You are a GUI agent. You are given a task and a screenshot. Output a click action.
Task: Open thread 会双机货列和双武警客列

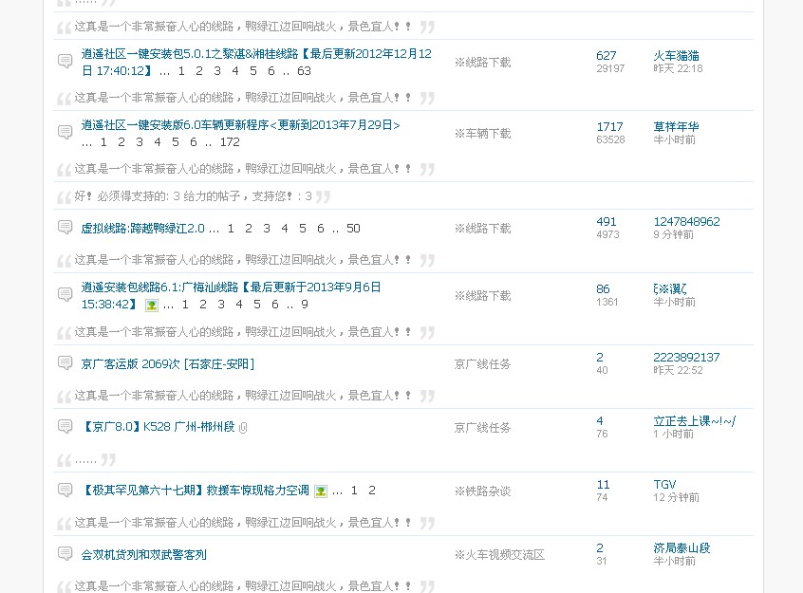click(x=143, y=554)
